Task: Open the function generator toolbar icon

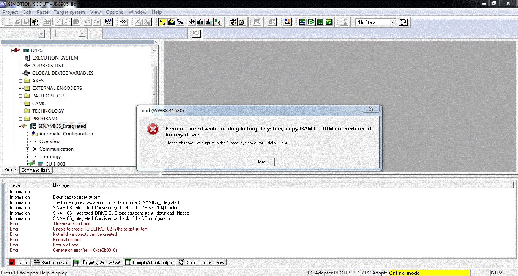Action: click(311, 22)
